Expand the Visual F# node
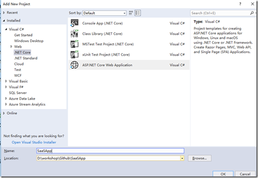The image size is (258, 178). click(6, 87)
